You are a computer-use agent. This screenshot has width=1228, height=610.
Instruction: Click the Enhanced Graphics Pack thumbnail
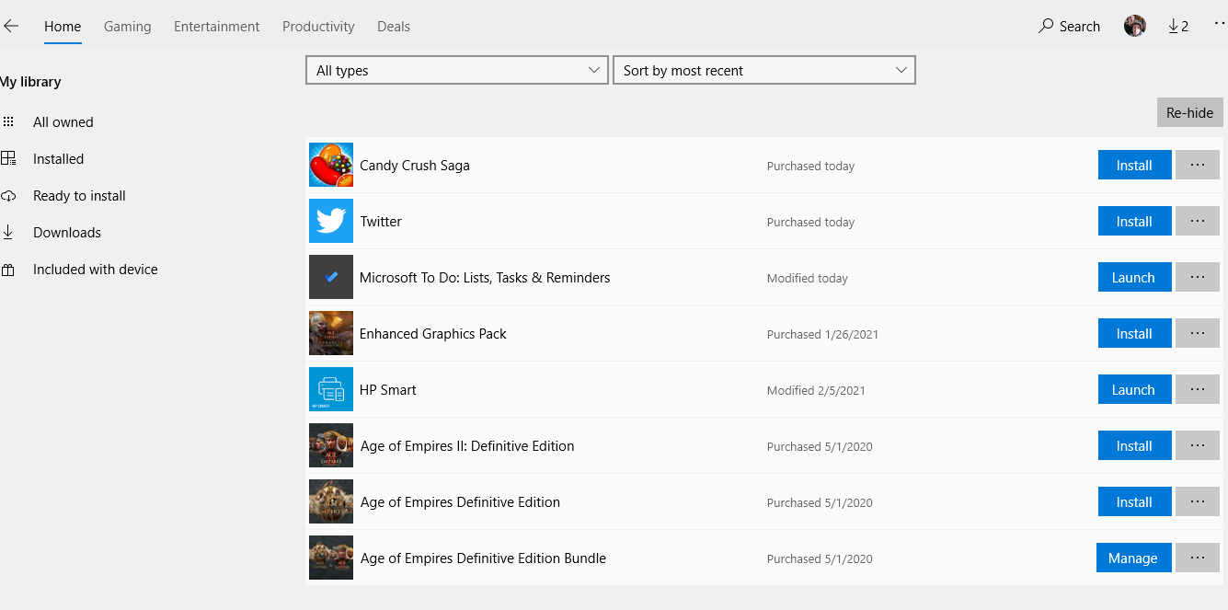[331, 333]
